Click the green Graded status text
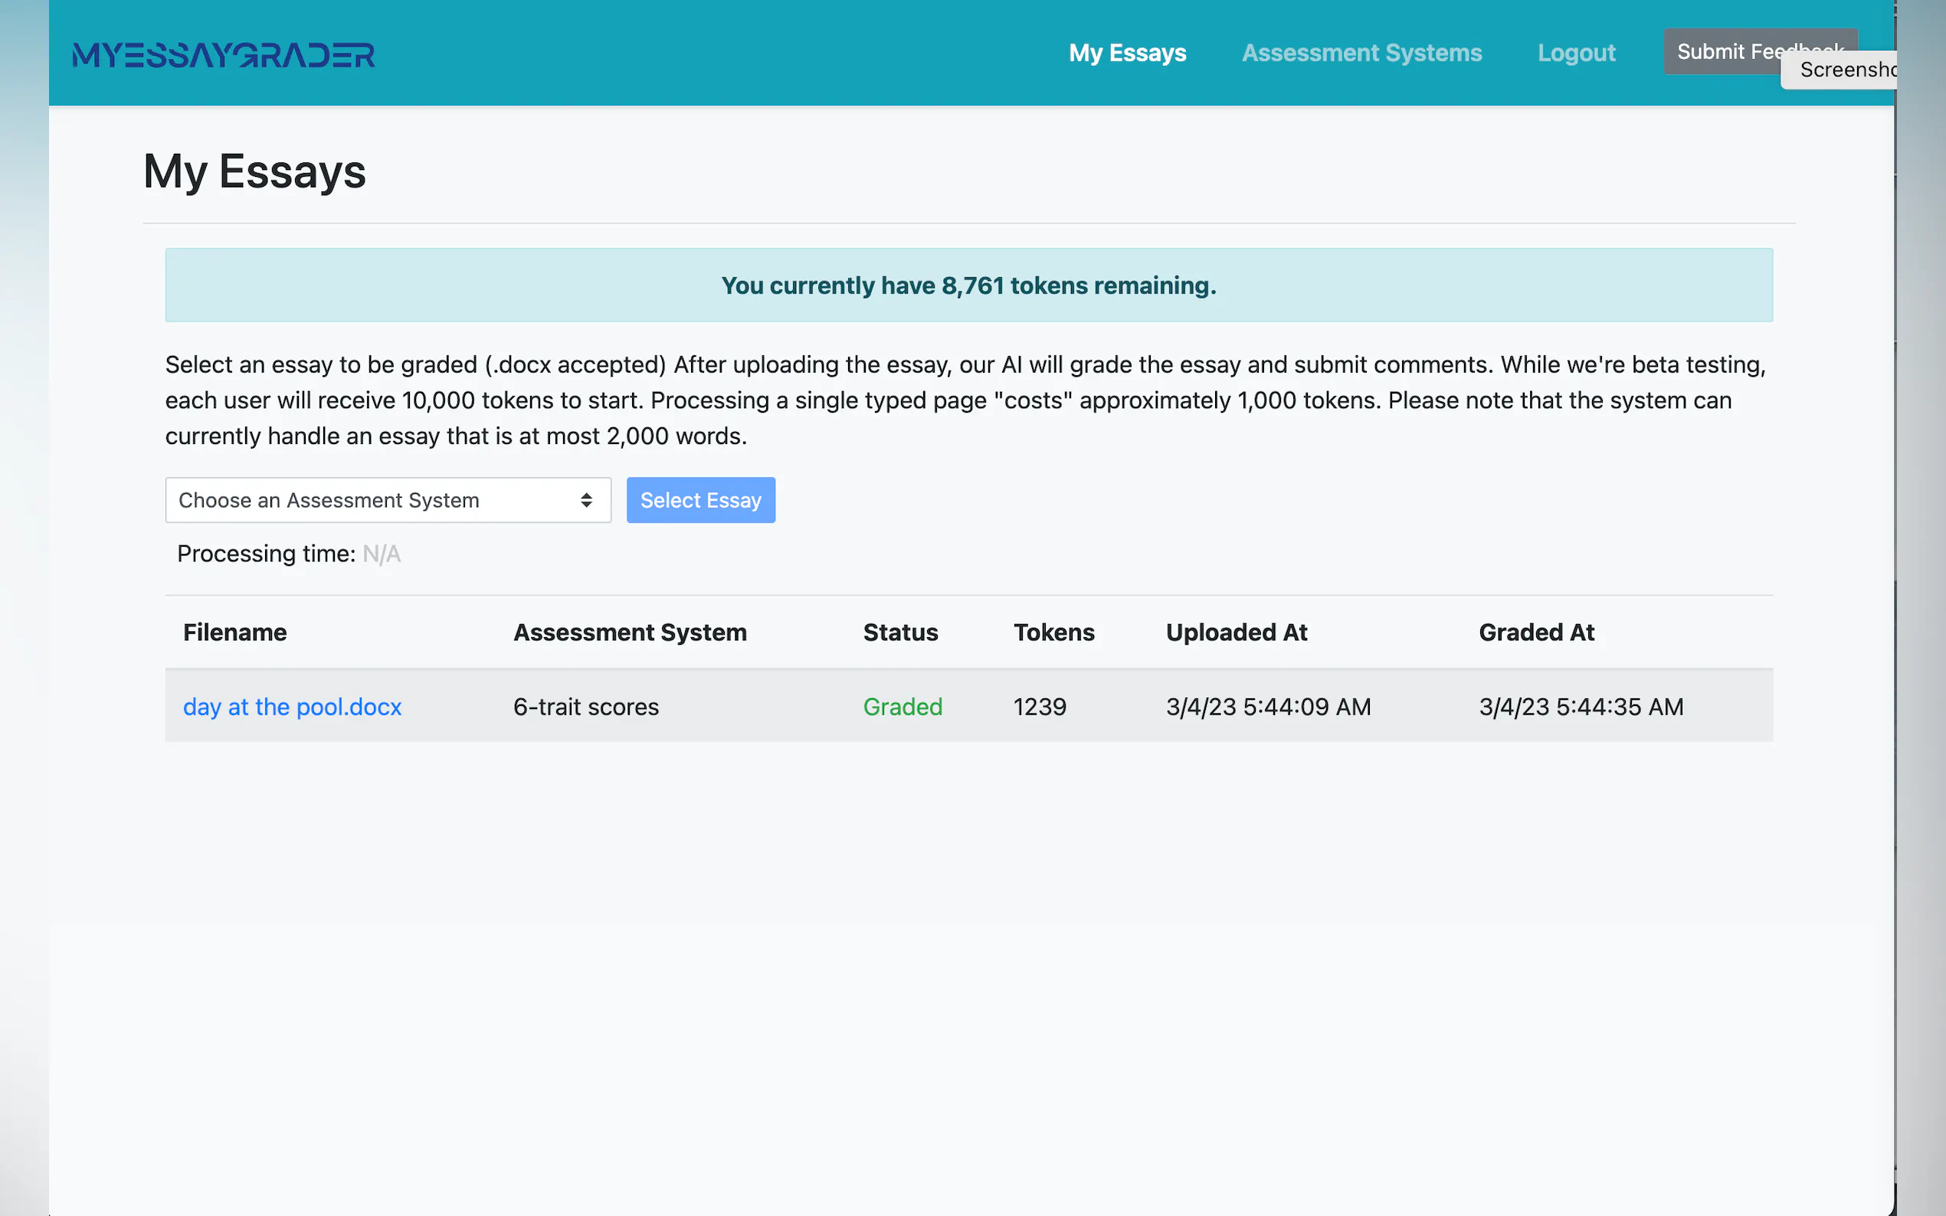The height and width of the screenshot is (1216, 1946). click(903, 706)
